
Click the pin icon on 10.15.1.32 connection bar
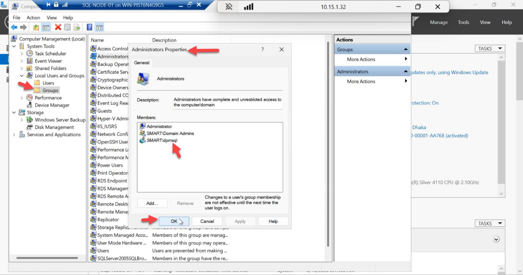tap(229, 7)
